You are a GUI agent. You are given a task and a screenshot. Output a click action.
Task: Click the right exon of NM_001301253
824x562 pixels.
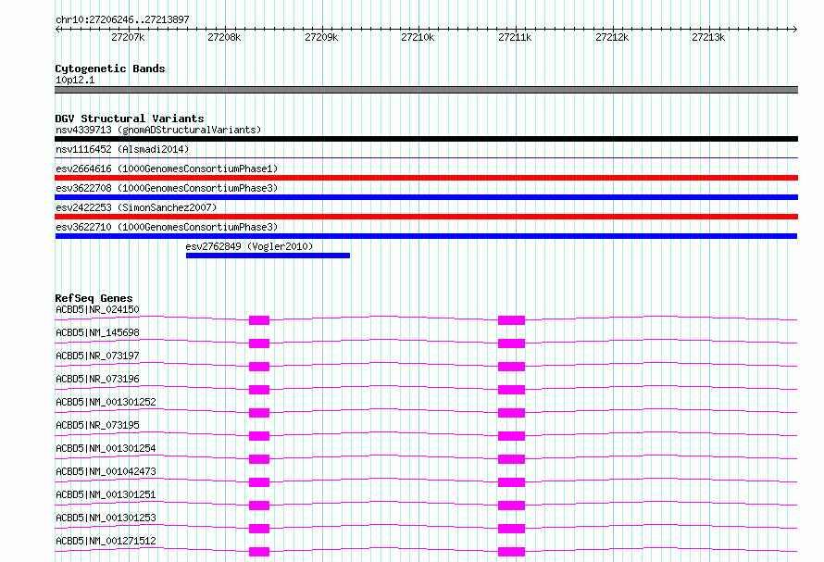511,529
